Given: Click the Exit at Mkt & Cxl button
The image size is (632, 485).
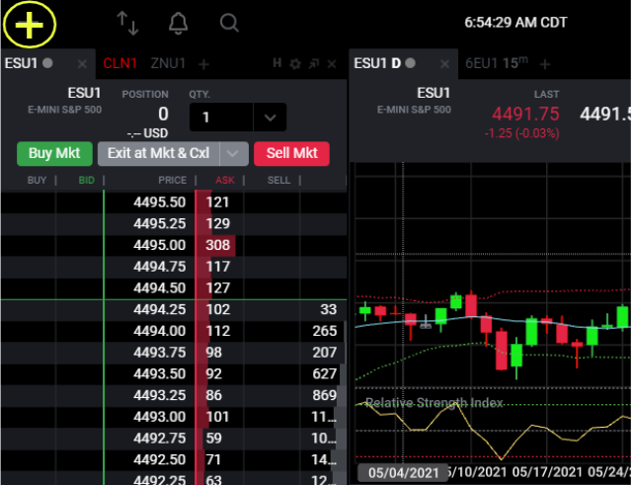Looking at the screenshot, I should pyautogui.click(x=158, y=154).
